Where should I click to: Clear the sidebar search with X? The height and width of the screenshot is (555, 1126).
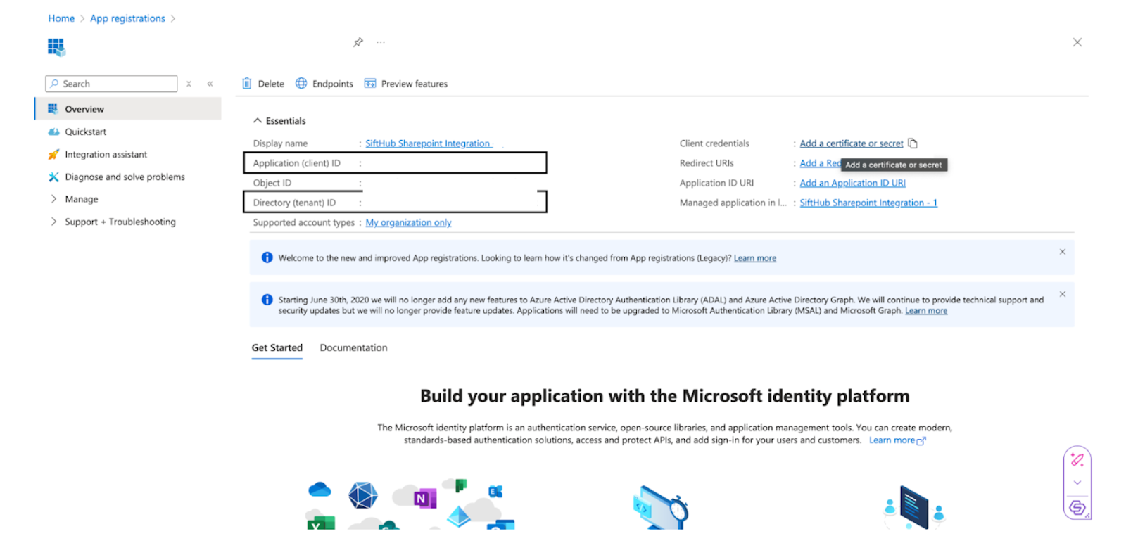point(189,84)
